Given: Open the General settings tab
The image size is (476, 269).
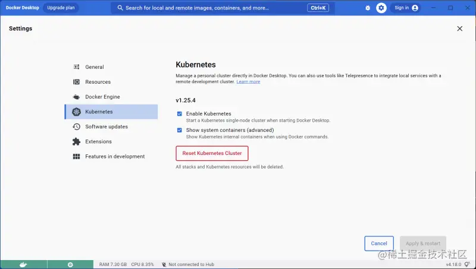Looking at the screenshot, I should click(x=111, y=67).
